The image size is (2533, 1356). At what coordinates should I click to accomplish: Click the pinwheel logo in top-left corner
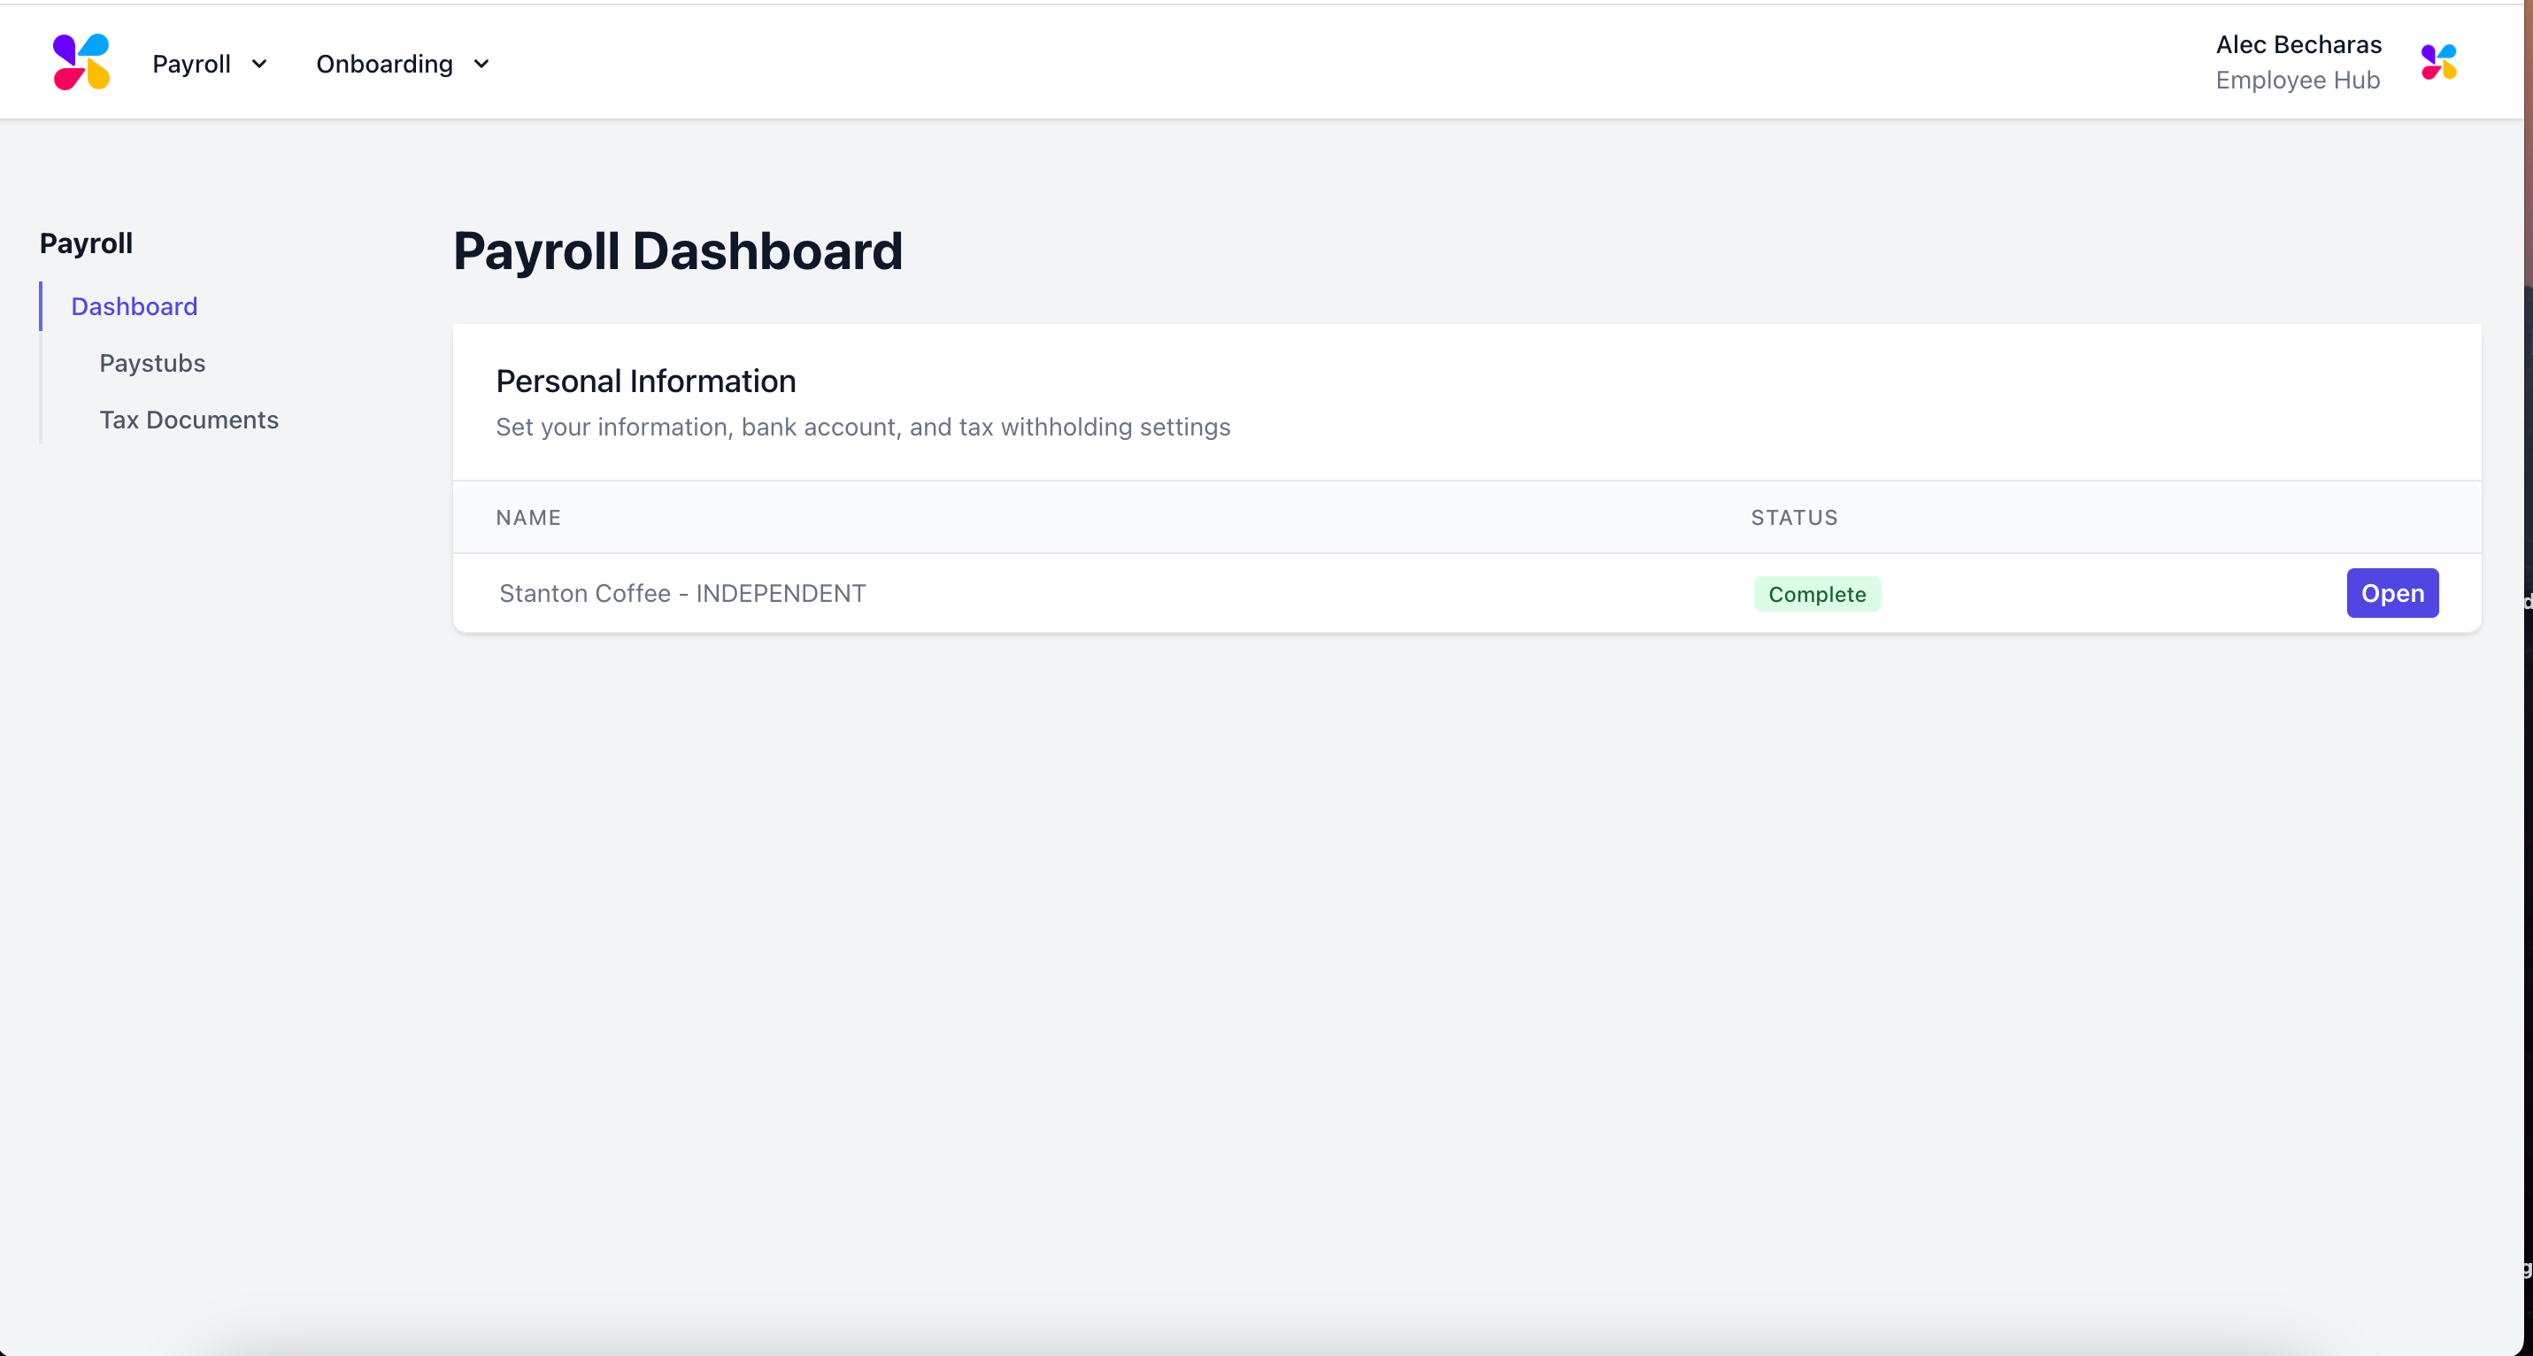click(x=81, y=62)
